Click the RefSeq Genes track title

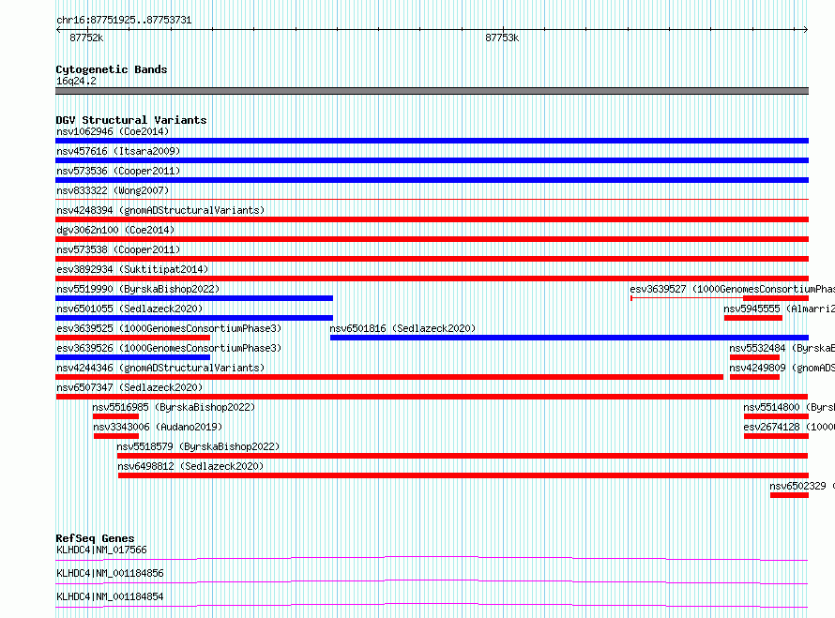click(x=95, y=538)
